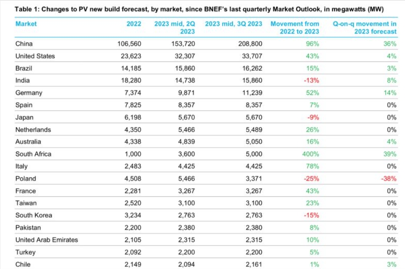Click Japan's 2022 value 6,198
Screen dimensions: 405x269
click(x=133, y=118)
